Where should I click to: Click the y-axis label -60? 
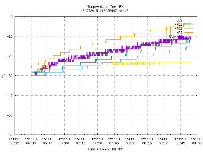[x=10, y=135]
